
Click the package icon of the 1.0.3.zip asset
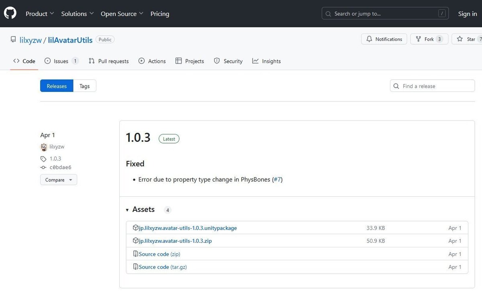pos(135,241)
